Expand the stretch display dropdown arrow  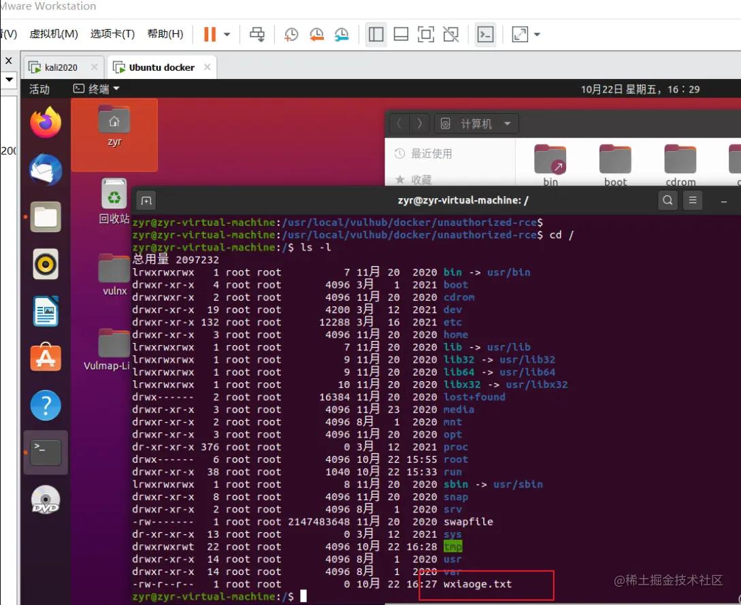click(x=537, y=34)
